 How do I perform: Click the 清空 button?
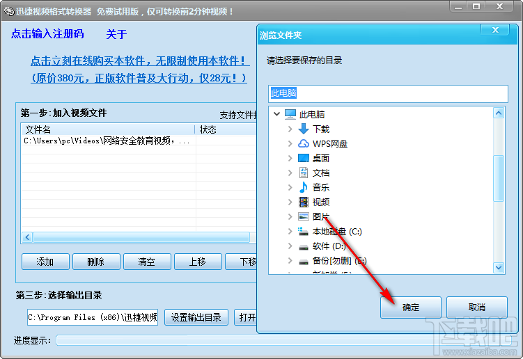147,262
